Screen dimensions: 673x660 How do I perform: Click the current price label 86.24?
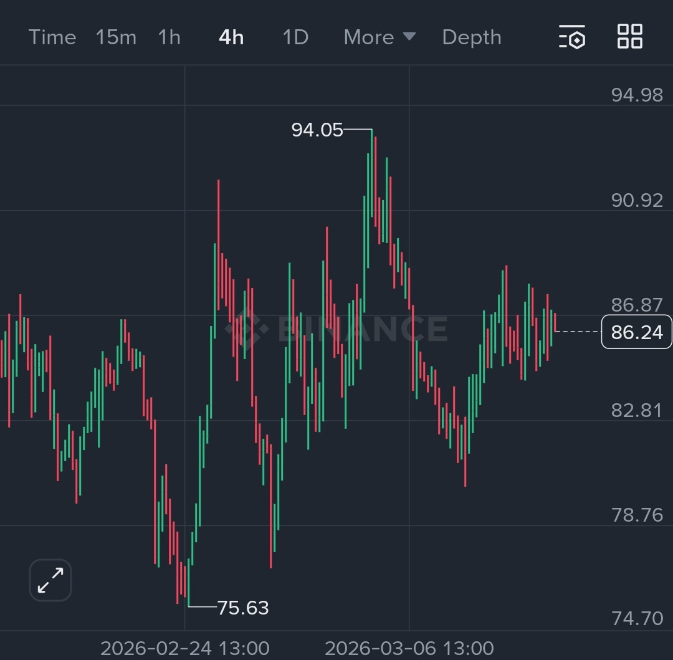(636, 332)
